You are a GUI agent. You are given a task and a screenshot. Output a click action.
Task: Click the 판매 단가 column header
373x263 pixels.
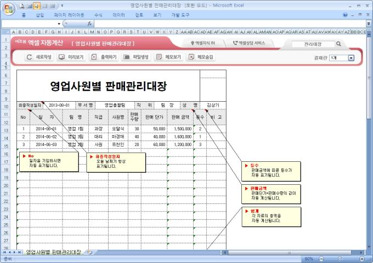click(154, 117)
